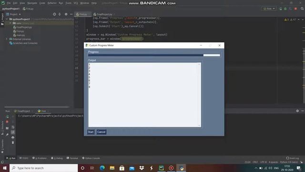Open the Run menu in the menu bar

(61, 3)
